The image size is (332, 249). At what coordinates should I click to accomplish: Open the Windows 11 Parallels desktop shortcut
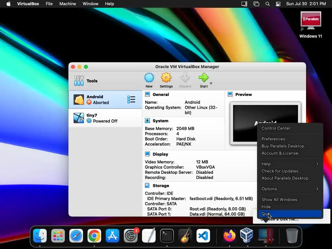(x=311, y=25)
